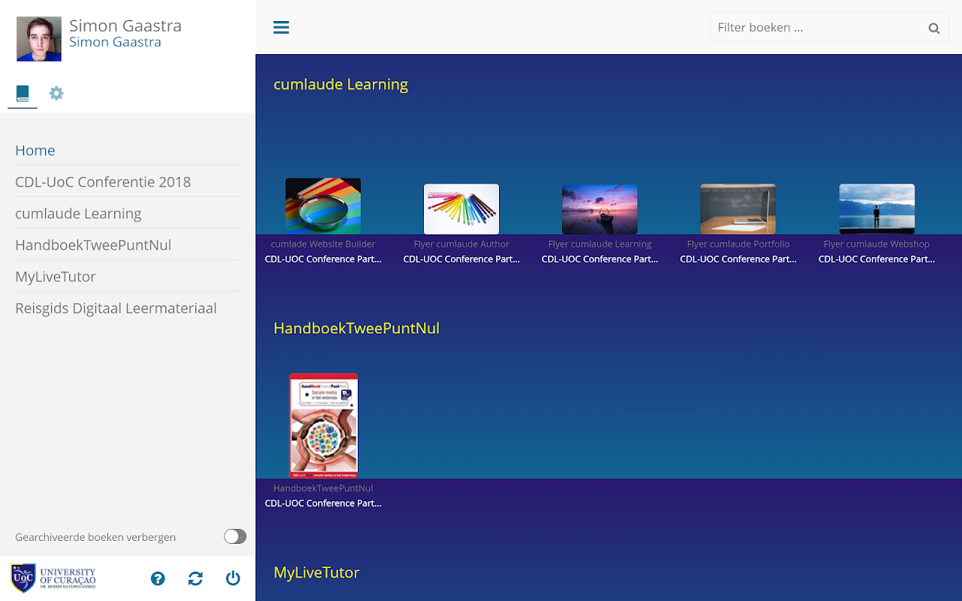Select the book library tab icon
Screen dimensions: 962x601
click(23, 93)
